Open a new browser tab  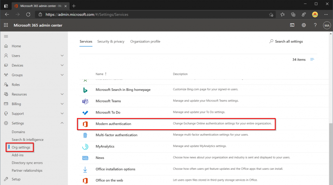74,6
